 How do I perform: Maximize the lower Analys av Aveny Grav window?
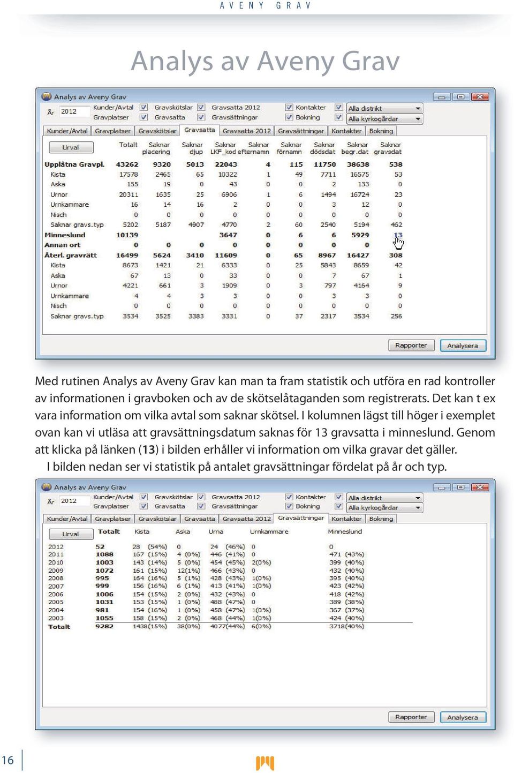[460, 487]
